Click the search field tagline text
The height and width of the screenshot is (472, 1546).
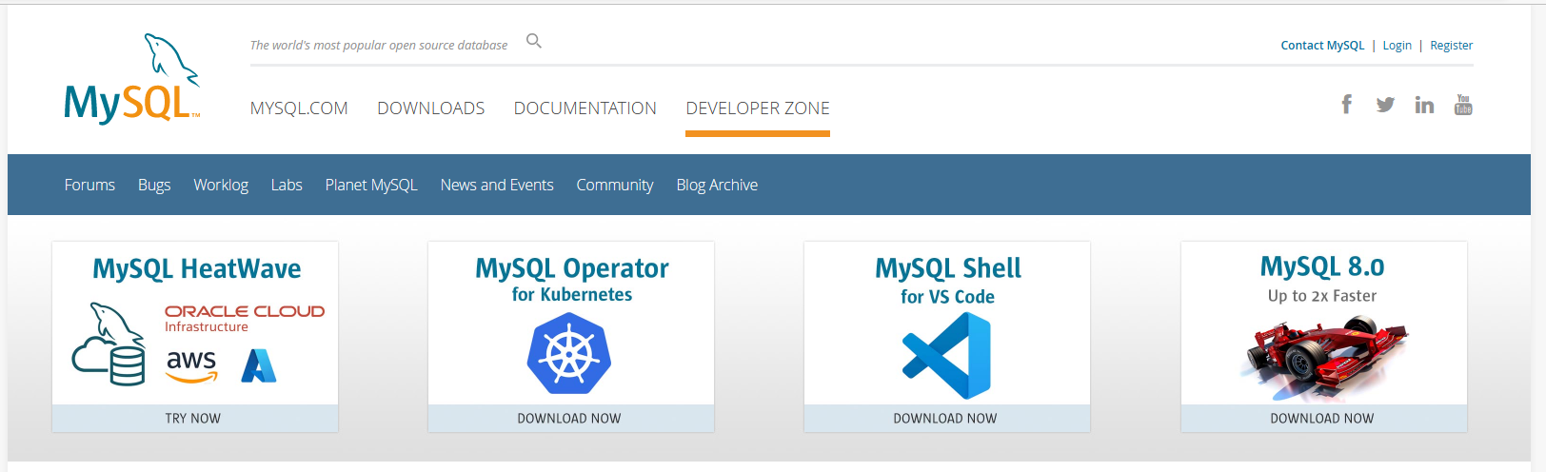pyautogui.click(x=379, y=45)
